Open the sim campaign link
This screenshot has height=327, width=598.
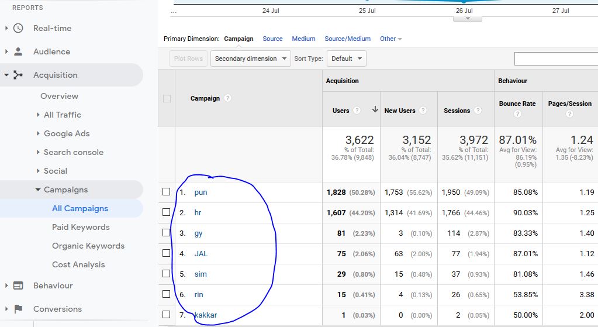tap(201, 274)
